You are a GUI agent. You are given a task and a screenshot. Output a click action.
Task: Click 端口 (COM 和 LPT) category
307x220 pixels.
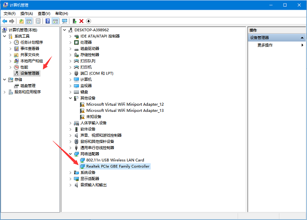pos(97,74)
